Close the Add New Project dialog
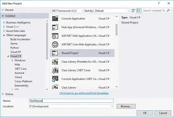The image size is (174, 117). [x=169, y=4]
